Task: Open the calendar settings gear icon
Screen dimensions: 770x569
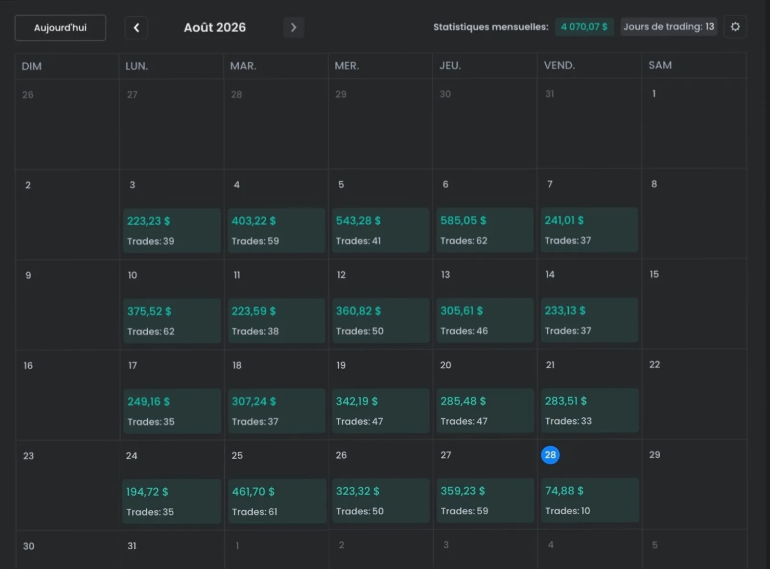Action: click(x=735, y=27)
